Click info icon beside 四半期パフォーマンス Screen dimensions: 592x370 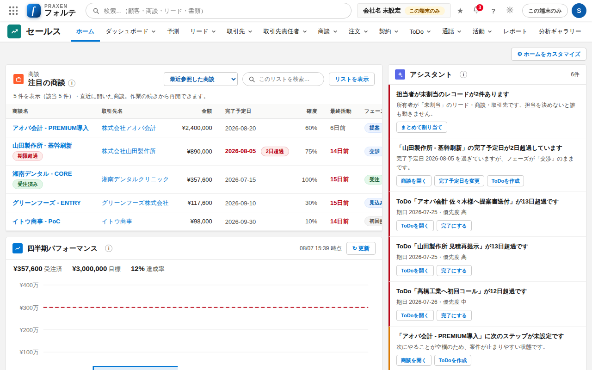(109, 248)
